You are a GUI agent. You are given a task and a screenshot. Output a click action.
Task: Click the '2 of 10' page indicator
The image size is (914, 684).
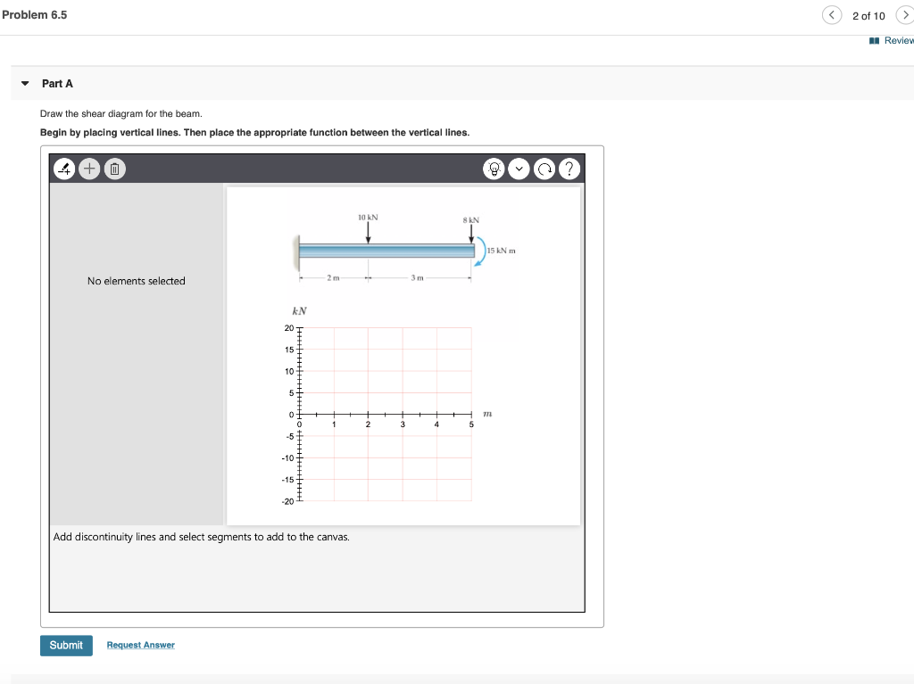(x=868, y=16)
